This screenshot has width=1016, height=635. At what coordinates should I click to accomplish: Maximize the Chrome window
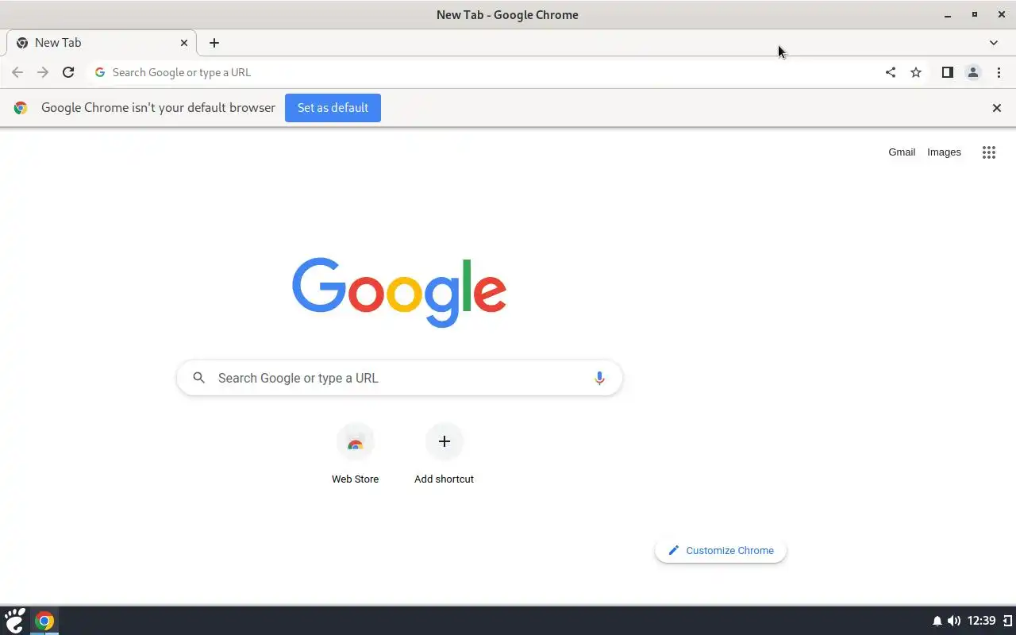[975, 14]
